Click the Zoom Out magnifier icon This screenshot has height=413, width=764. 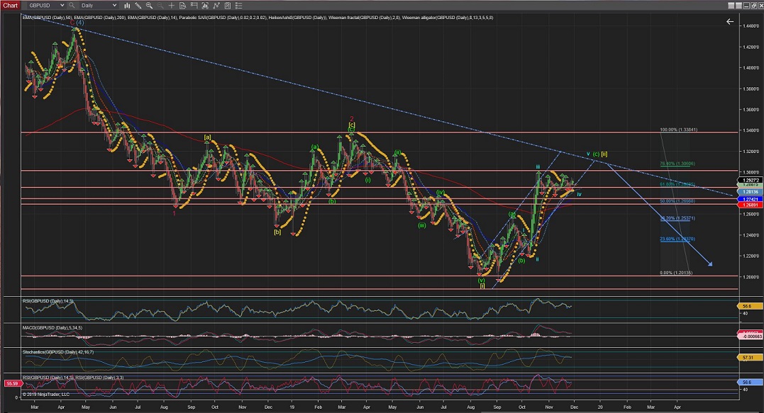[x=160, y=5]
